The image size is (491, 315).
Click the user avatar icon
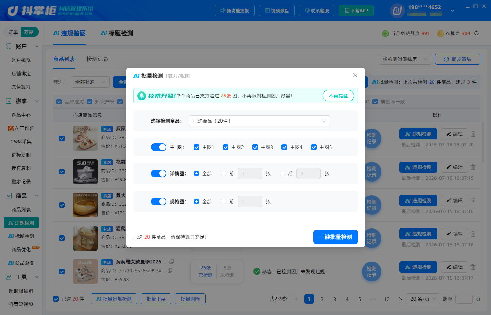[x=397, y=11]
